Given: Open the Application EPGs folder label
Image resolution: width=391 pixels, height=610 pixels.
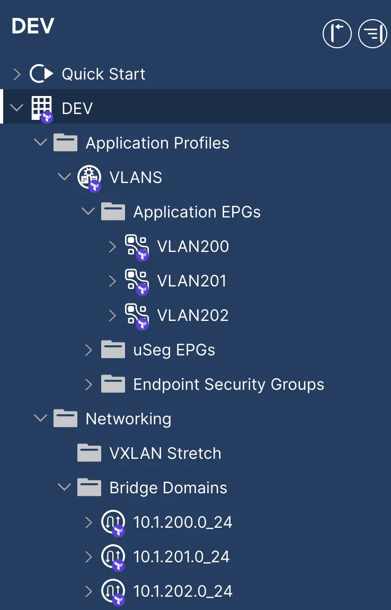Looking at the screenshot, I should 197,212.
